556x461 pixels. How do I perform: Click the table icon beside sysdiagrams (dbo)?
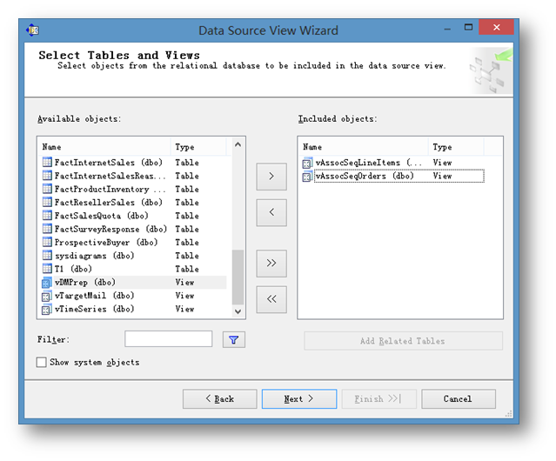[47, 255]
